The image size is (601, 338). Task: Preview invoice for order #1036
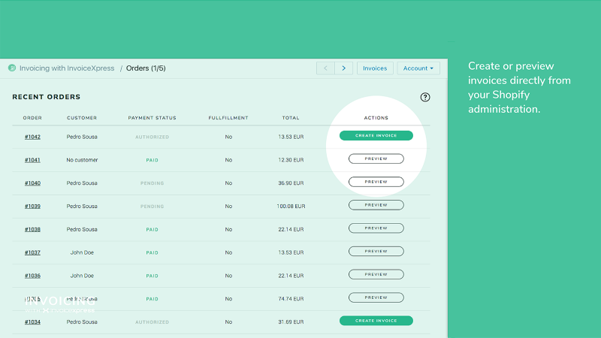376,274
